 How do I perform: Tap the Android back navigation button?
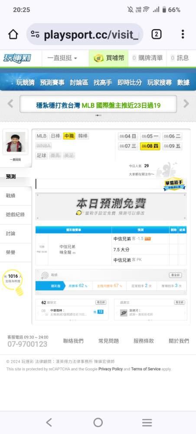tap(49, 422)
